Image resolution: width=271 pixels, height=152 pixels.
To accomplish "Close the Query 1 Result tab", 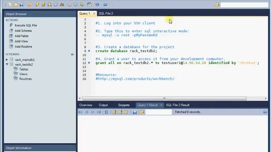I will click(161, 105).
